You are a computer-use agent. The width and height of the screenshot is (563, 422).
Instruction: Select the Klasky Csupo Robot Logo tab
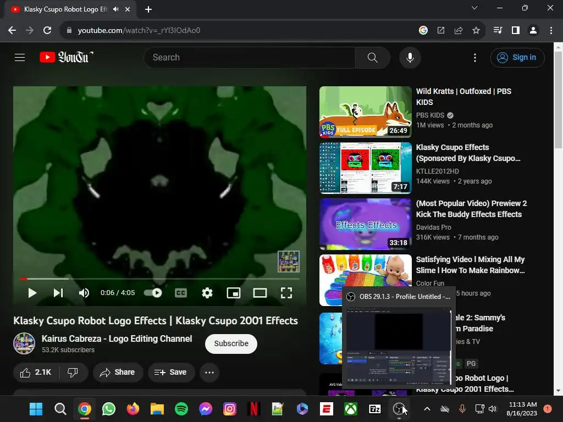65,9
